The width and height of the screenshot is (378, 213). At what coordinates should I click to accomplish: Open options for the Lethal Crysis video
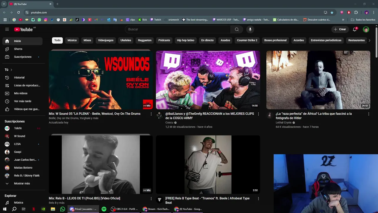pos(369,114)
